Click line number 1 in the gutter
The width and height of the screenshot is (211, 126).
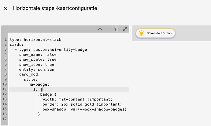[6, 40]
